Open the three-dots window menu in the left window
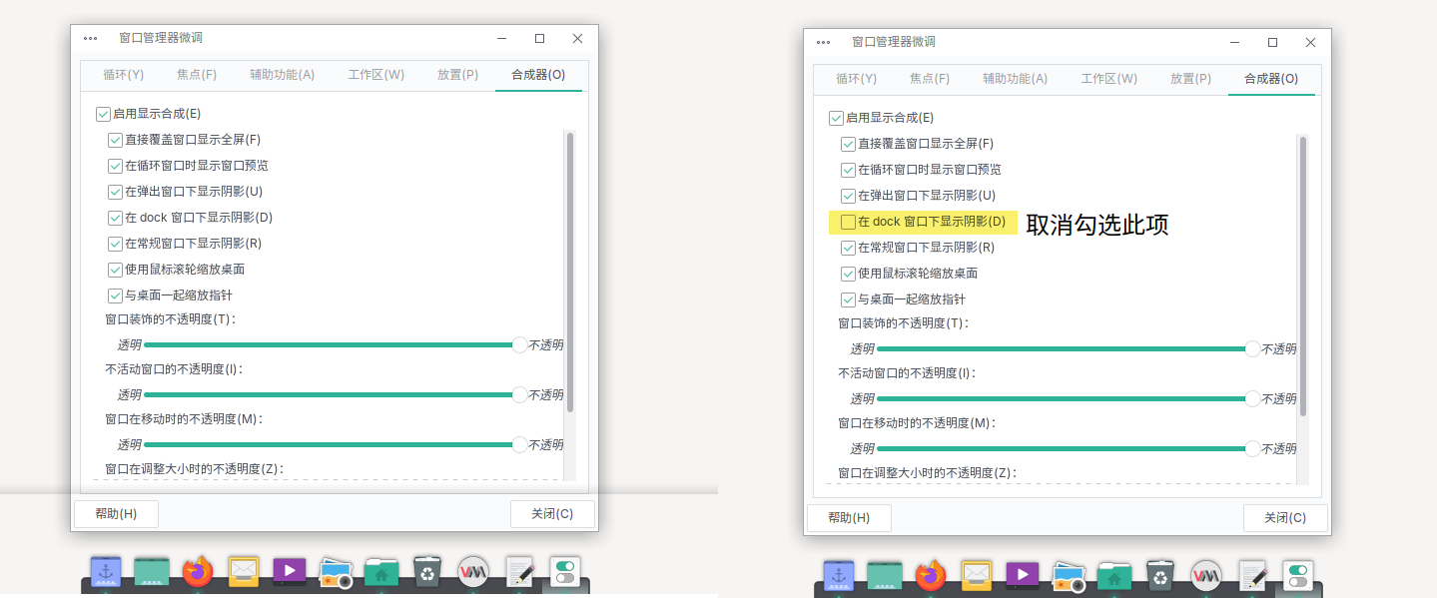This screenshot has width=1437, height=598. click(91, 38)
